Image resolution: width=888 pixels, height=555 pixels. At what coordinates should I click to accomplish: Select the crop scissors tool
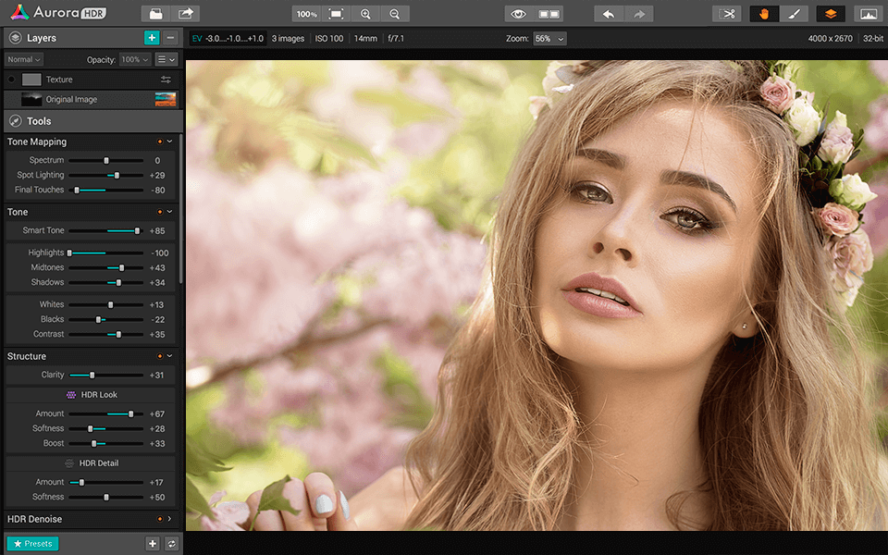(727, 14)
